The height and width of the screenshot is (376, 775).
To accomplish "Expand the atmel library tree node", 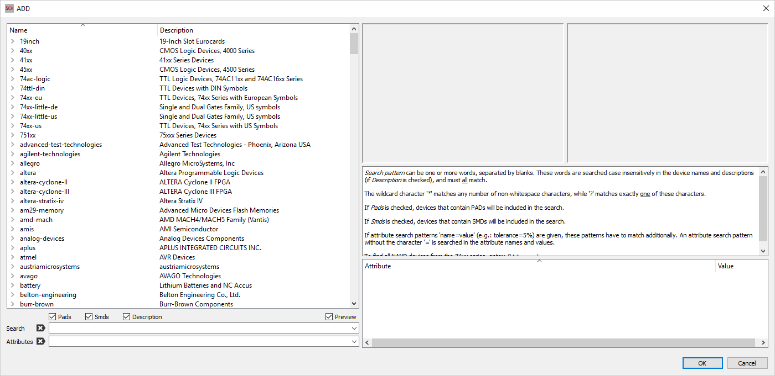I will click(12, 257).
